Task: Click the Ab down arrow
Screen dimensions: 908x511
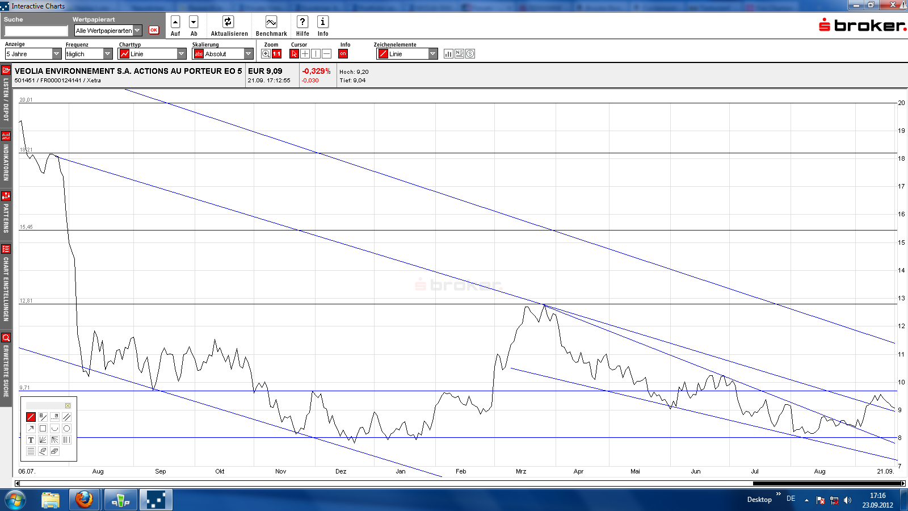Action: coord(194,22)
